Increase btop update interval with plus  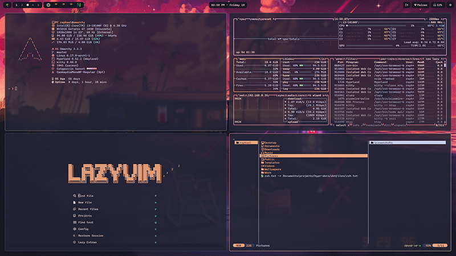442,19
